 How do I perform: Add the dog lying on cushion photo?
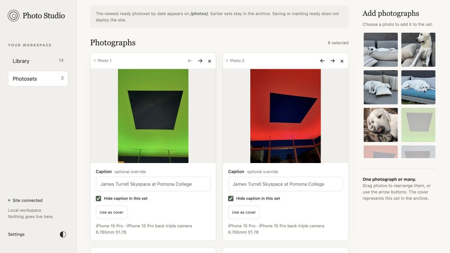(381, 50)
